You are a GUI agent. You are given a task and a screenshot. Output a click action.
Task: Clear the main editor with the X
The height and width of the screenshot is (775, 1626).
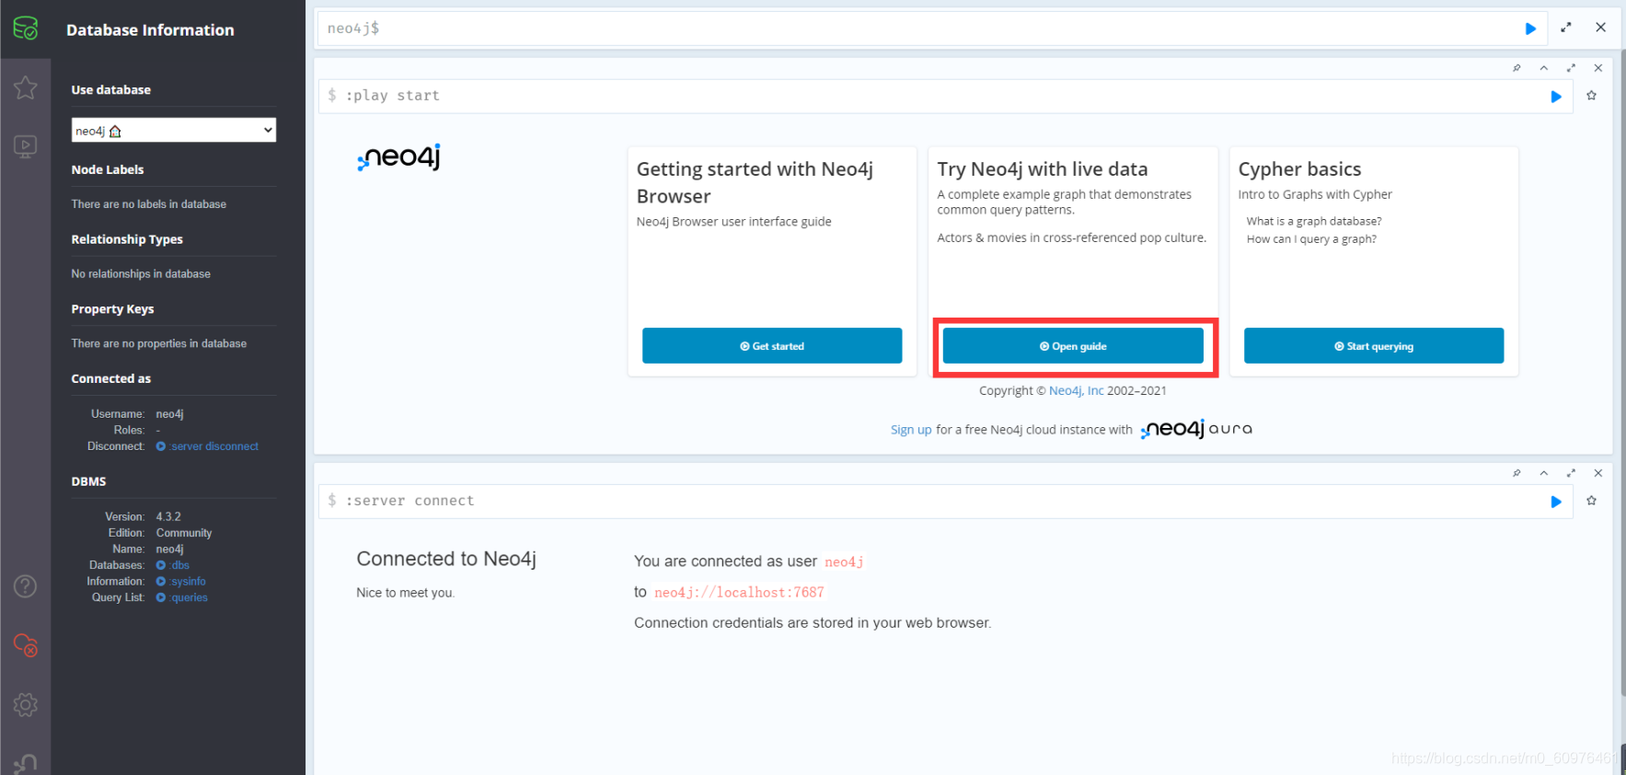click(x=1601, y=28)
